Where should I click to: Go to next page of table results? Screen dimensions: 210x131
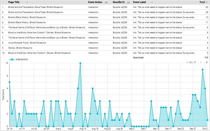coord(207,62)
